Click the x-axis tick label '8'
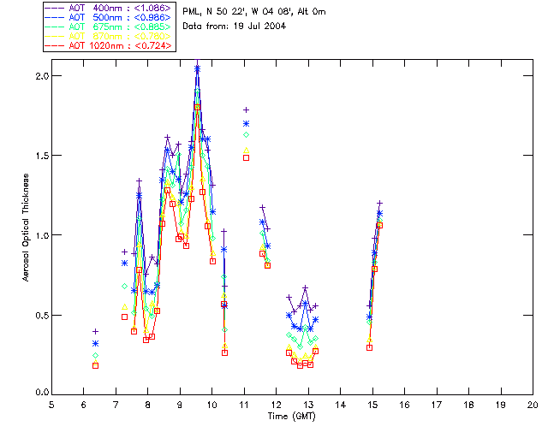This screenshot has height=438, width=548. 148,405
